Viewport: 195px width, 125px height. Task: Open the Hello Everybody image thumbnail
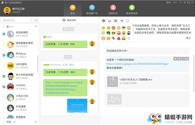pyautogui.click(x=77, y=106)
